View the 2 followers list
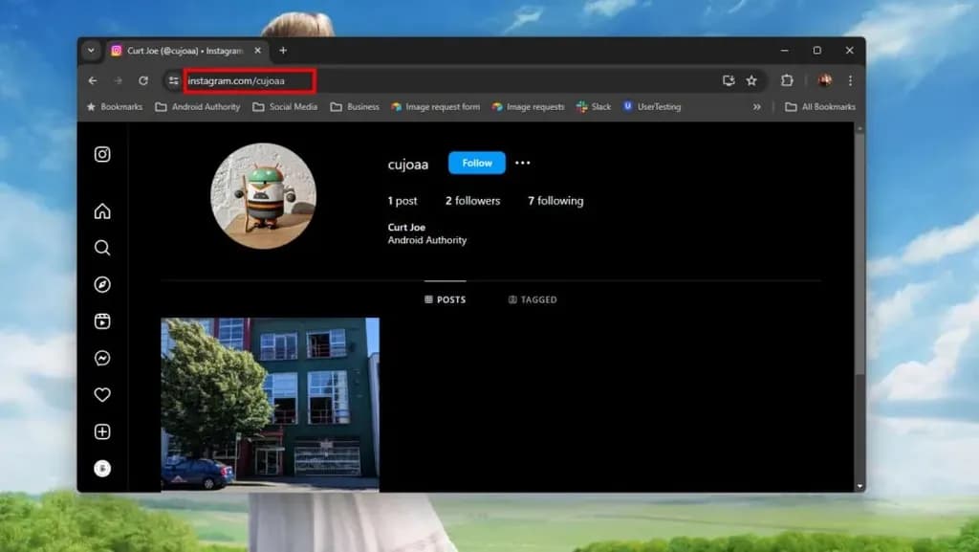 [472, 201]
